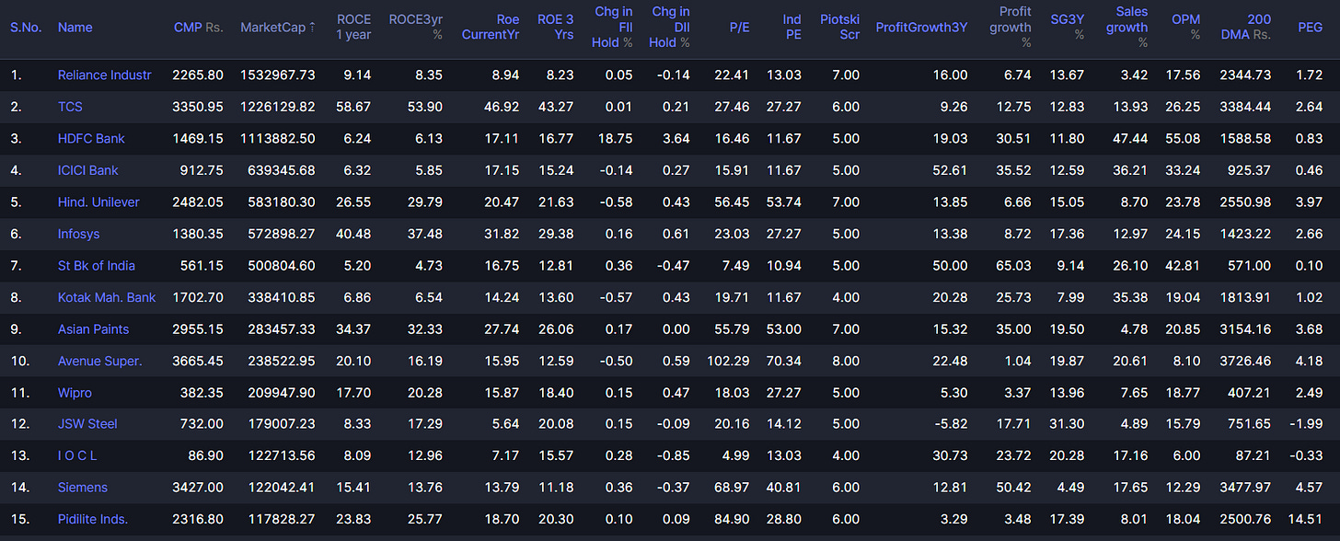The height and width of the screenshot is (541, 1340).
Task: Sort by the CMP Rs. column header
Action: (x=198, y=28)
